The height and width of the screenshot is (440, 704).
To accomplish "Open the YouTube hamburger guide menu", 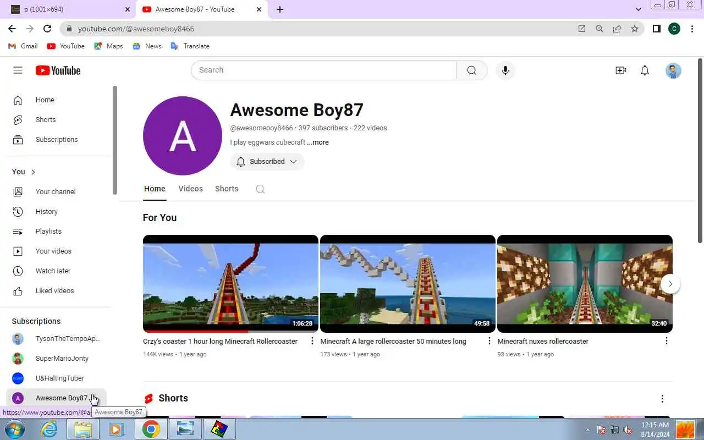I will pos(18,70).
